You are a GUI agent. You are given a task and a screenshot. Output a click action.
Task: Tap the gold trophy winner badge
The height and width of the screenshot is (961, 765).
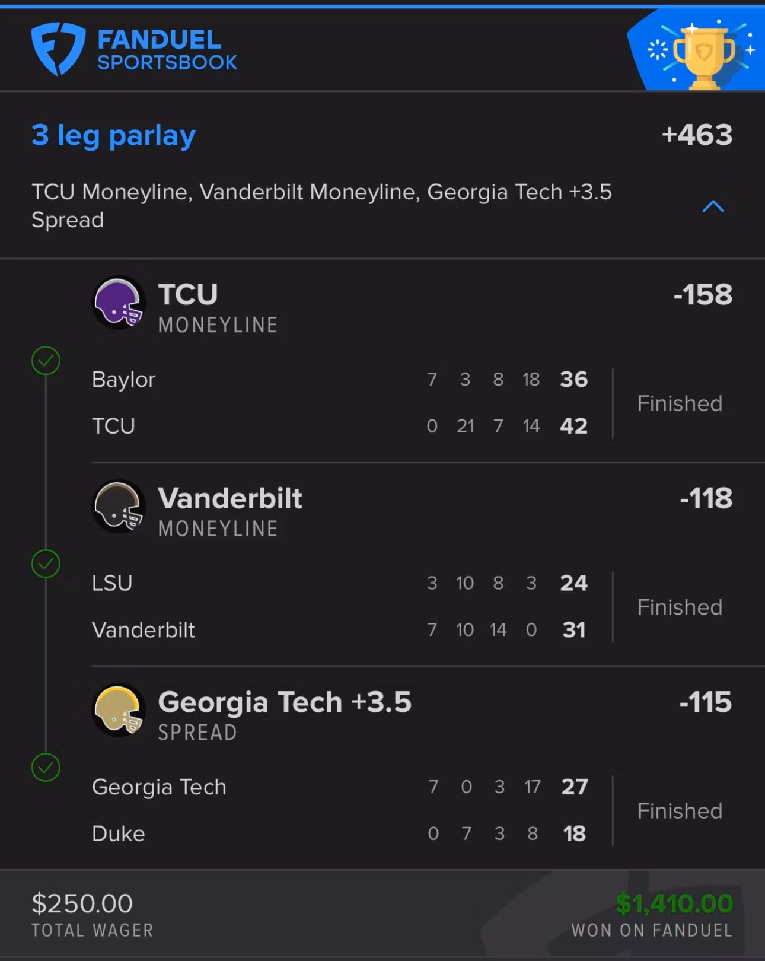704,55
